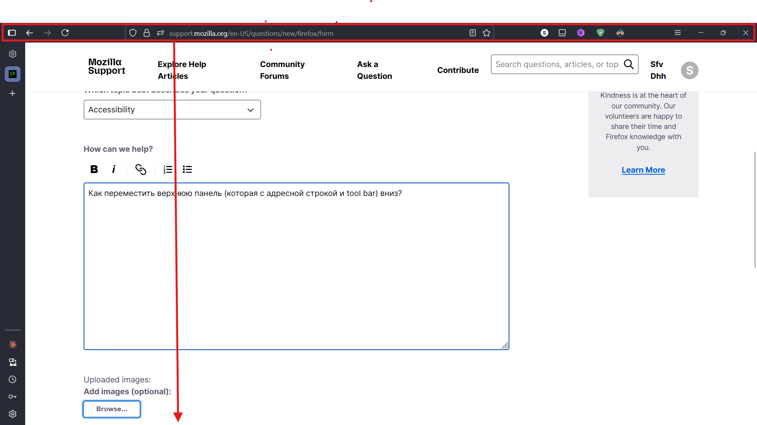Viewport: 757px width, 425px height.
Task: Click the forward navigation arrow
Action: [x=47, y=33]
